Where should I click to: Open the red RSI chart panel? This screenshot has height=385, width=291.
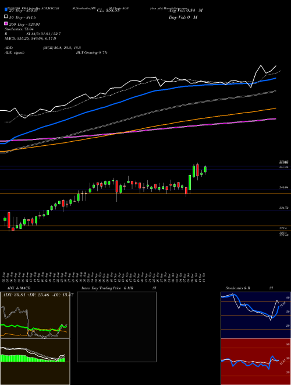(255, 362)
